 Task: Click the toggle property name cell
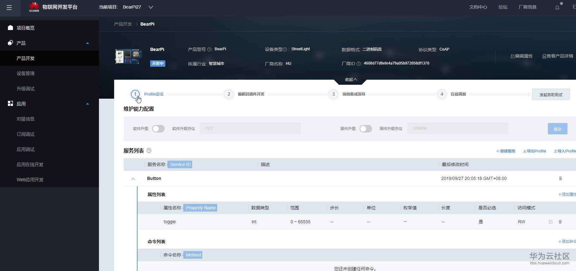pyautogui.click(x=170, y=222)
